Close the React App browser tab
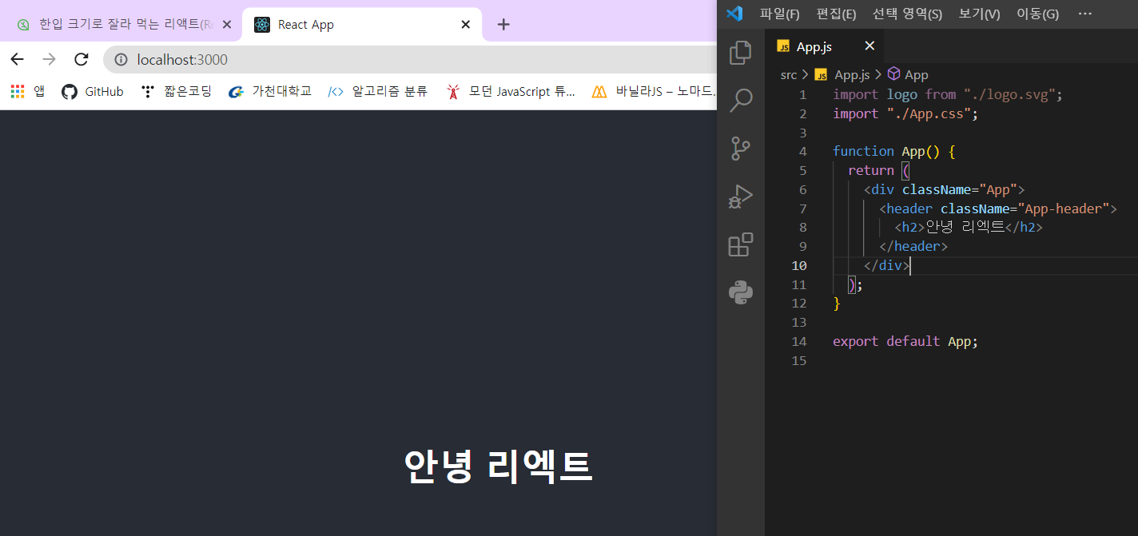The image size is (1138, 536). pyautogui.click(x=466, y=25)
